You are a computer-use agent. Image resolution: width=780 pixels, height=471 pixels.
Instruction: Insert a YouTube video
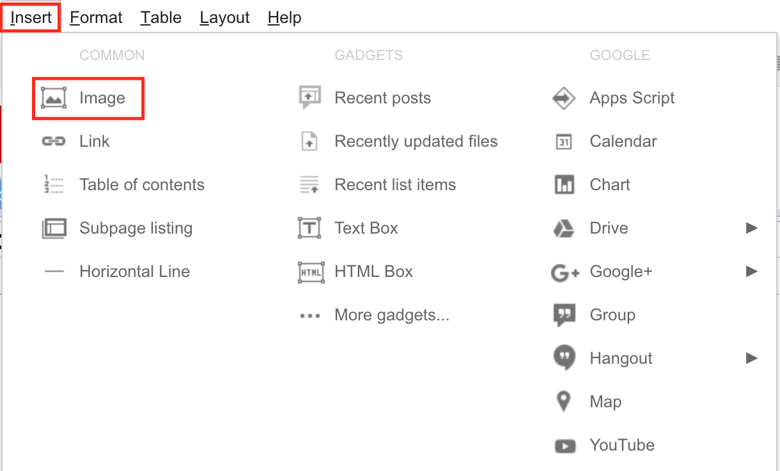622,445
